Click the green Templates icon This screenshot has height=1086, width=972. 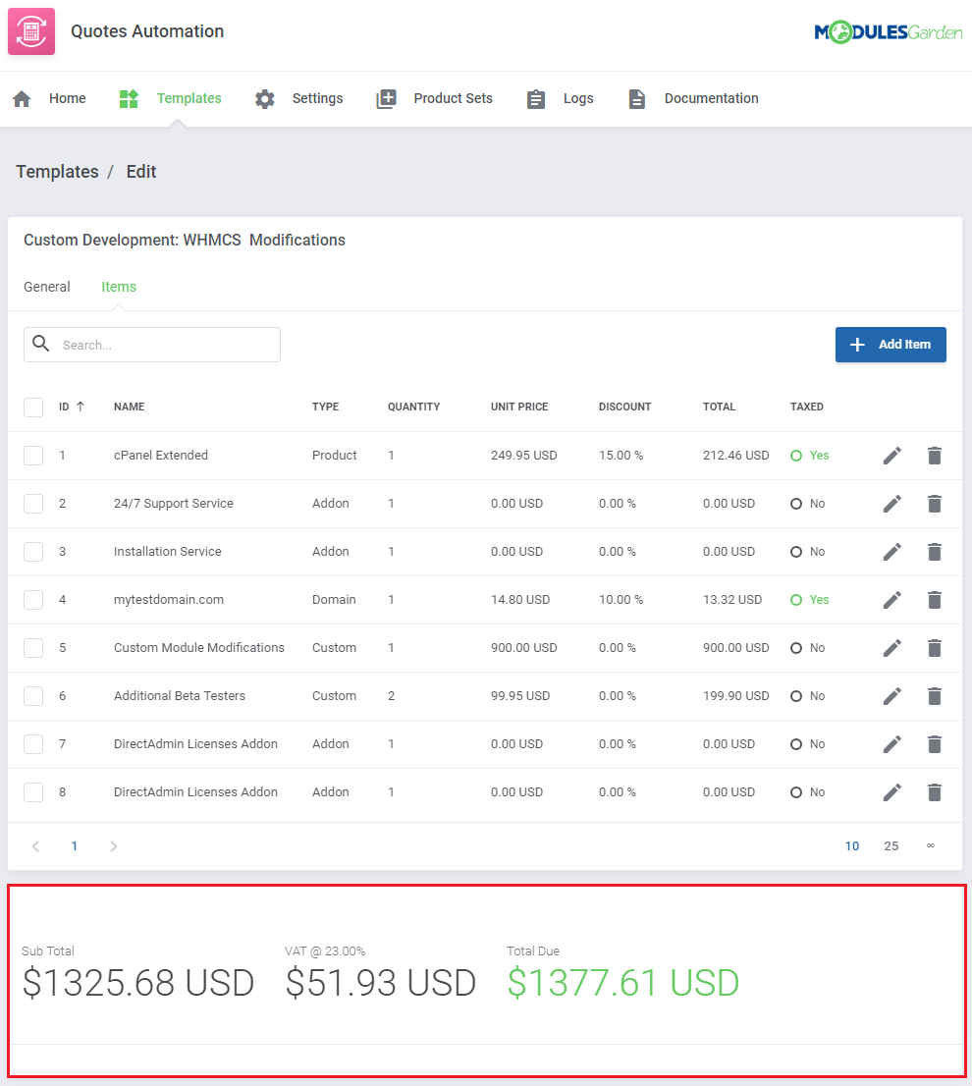click(x=129, y=99)
